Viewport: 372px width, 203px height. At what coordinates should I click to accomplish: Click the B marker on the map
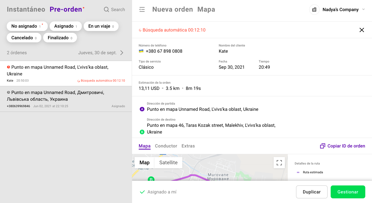pyautogui.click(x=151, y=179)
